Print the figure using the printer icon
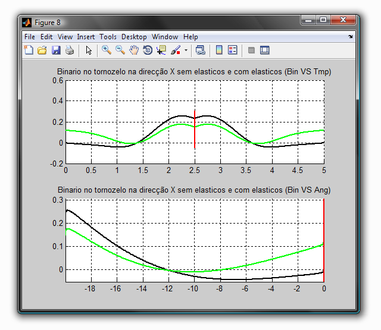This screenshot has height=330, width=381. [70, 51]
